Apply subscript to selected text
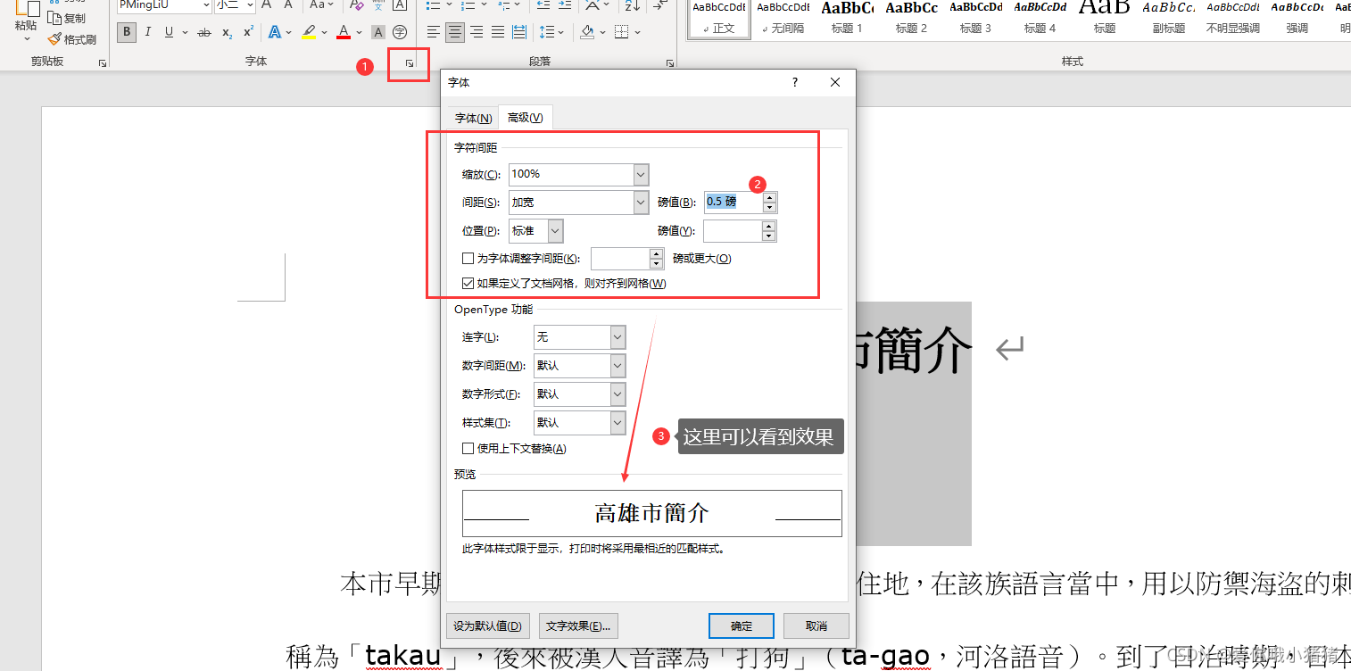The width and height of the screenshot is (1351, 671). click(226, 32)
